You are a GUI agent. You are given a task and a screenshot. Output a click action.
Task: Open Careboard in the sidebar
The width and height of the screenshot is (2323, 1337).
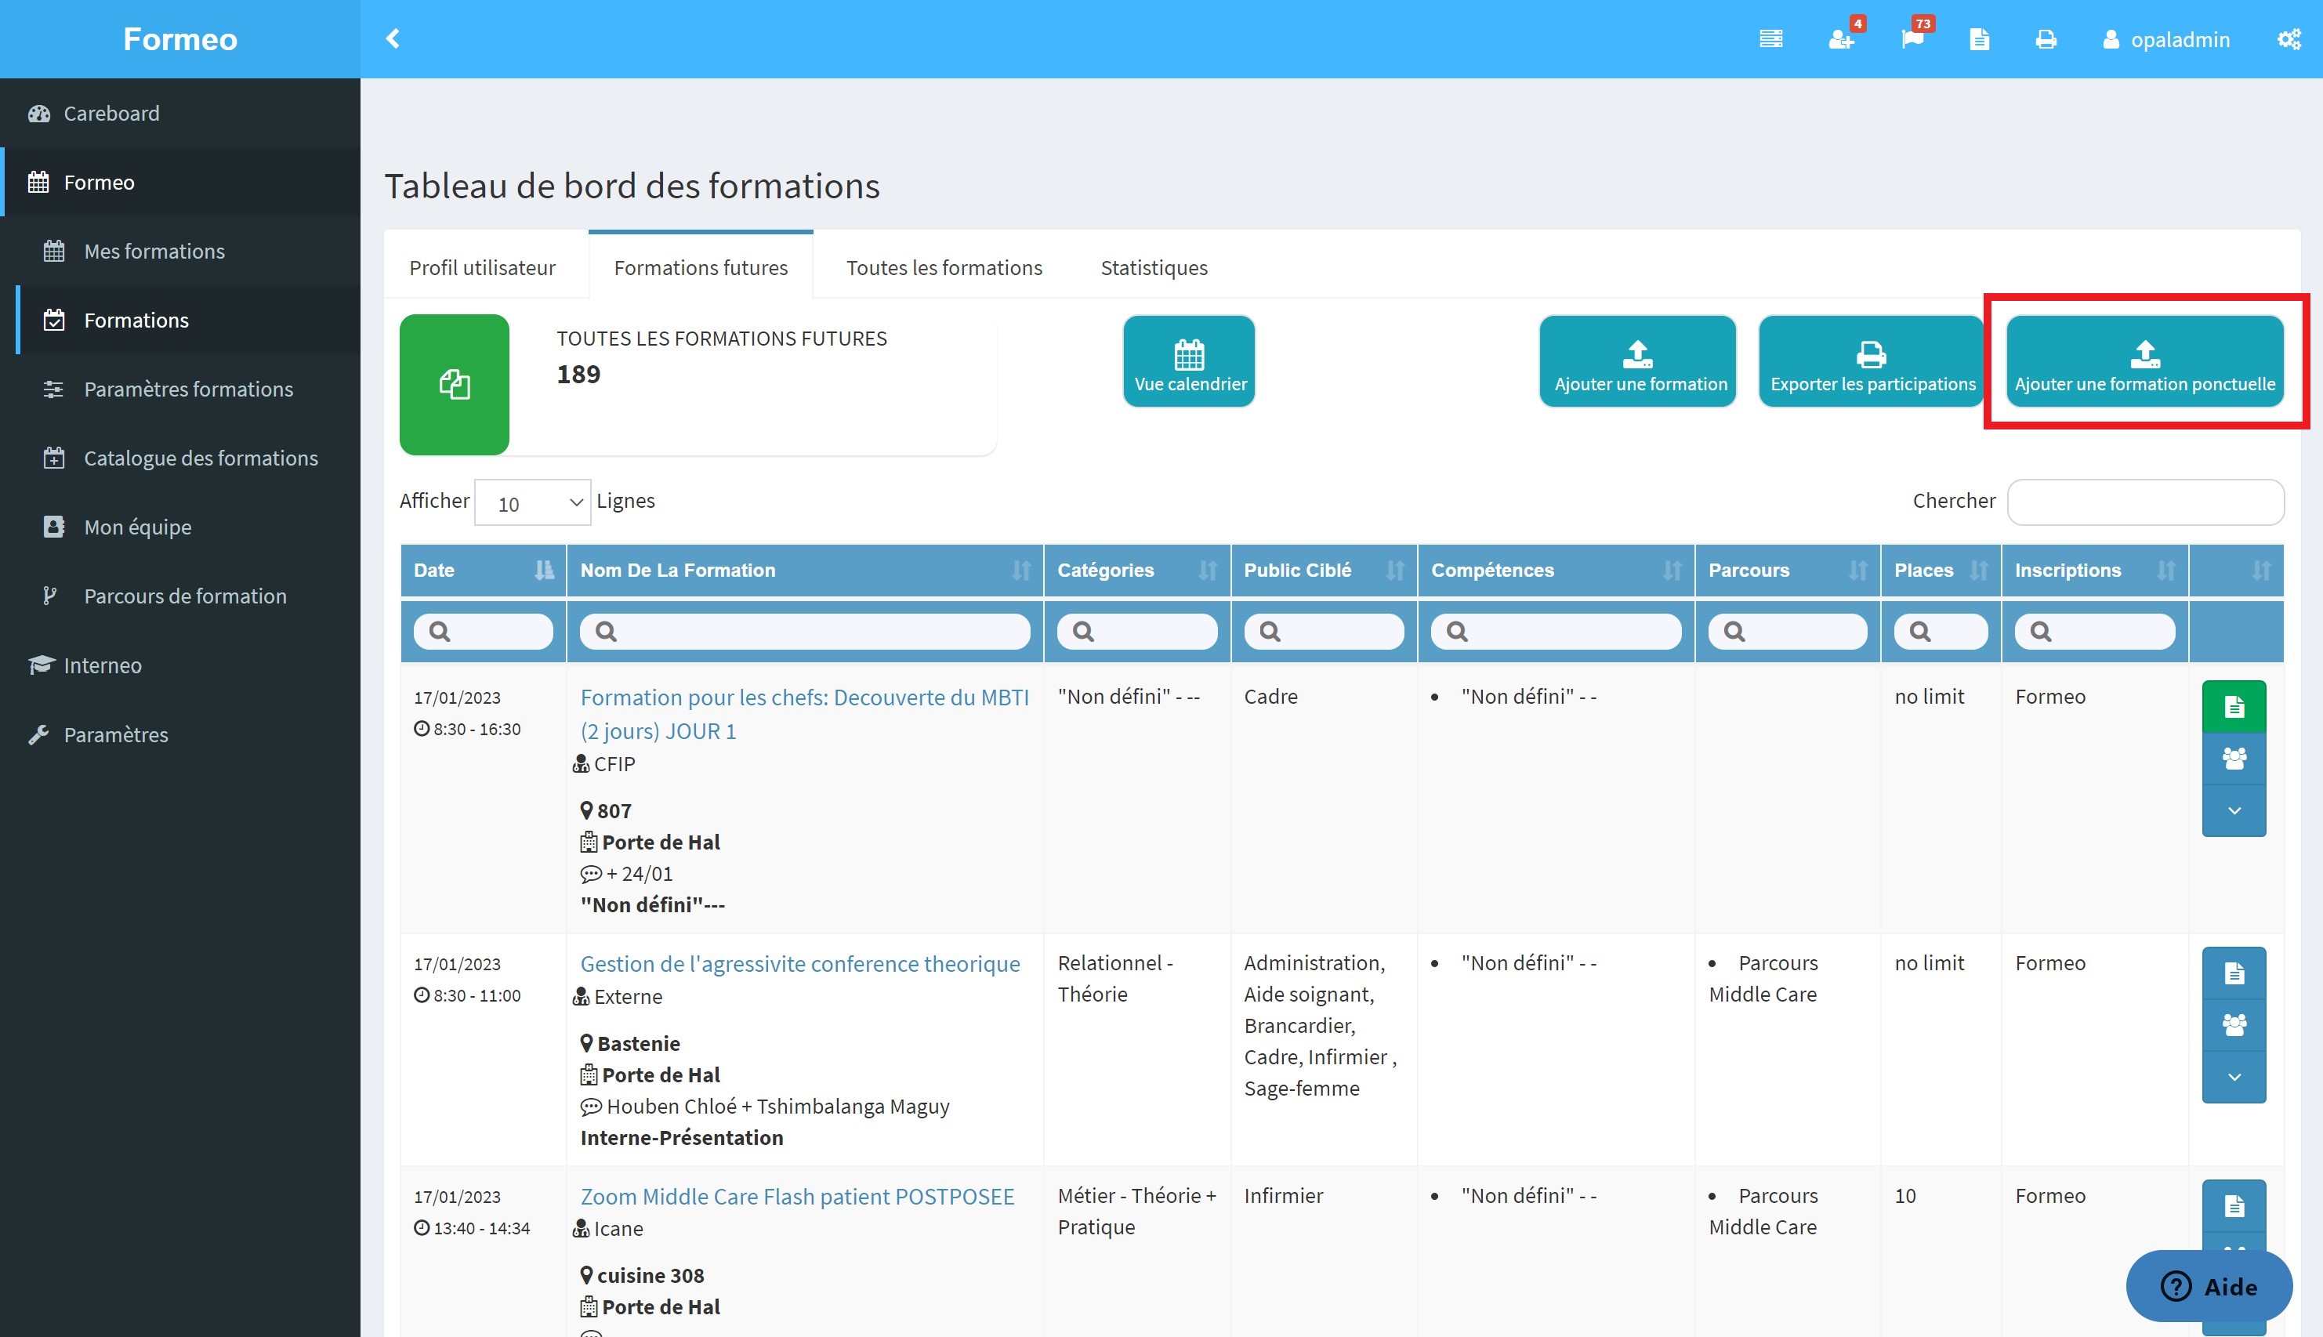(180, 113)
